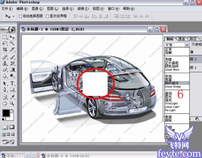Open 滤镜 (Filter) menu

[83, 9]
